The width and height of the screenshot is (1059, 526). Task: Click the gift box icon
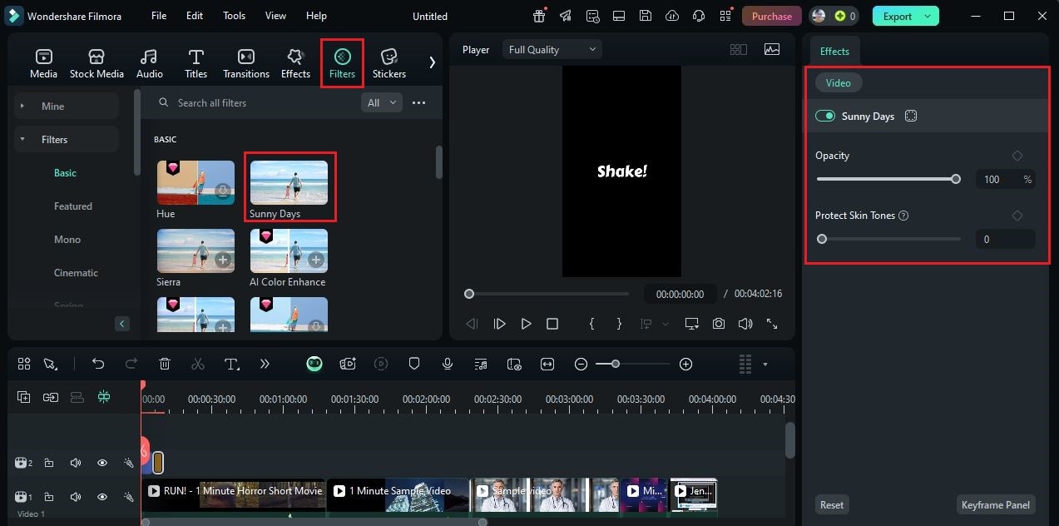click(x=539, y=16)
